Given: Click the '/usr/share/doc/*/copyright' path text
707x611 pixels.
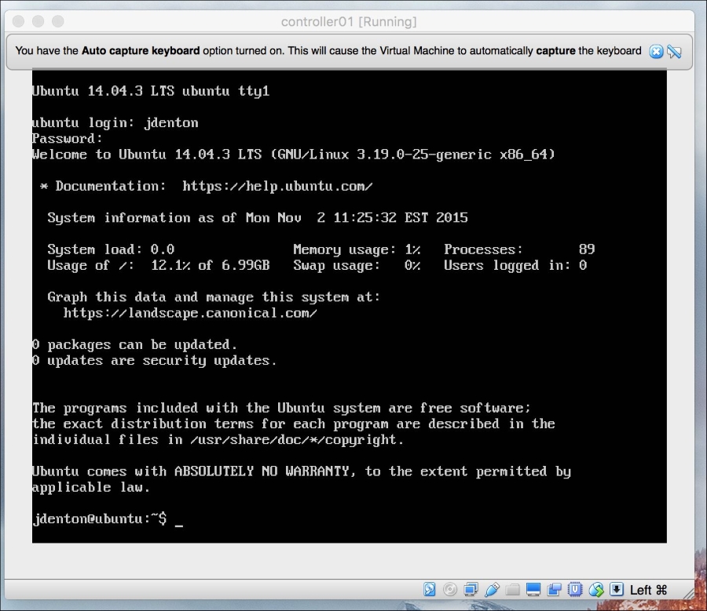Looking at the screenshot, I should [x=293, y=439].
